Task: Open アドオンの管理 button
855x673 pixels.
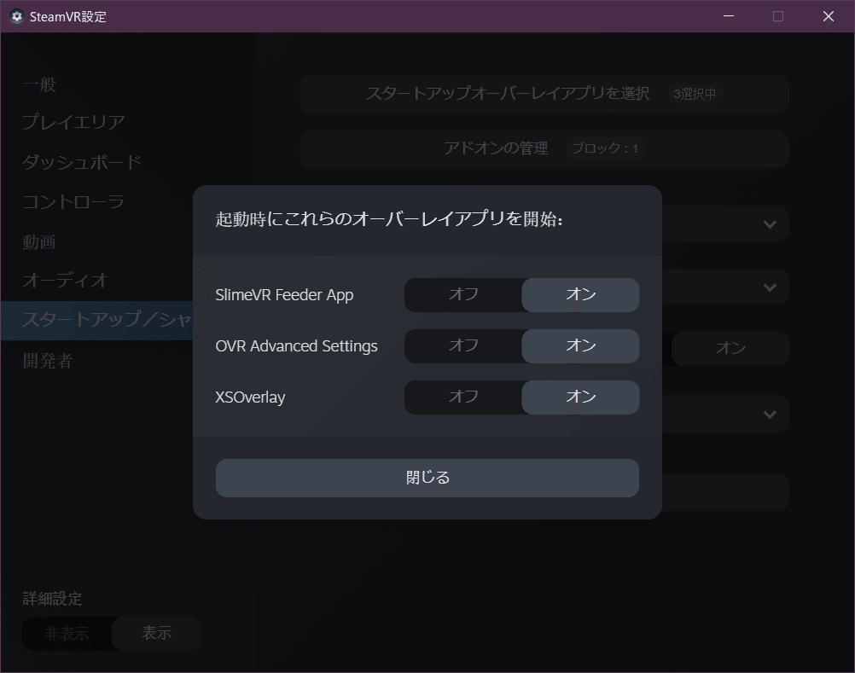Action: pyautogui.click(x=544, y=148)
